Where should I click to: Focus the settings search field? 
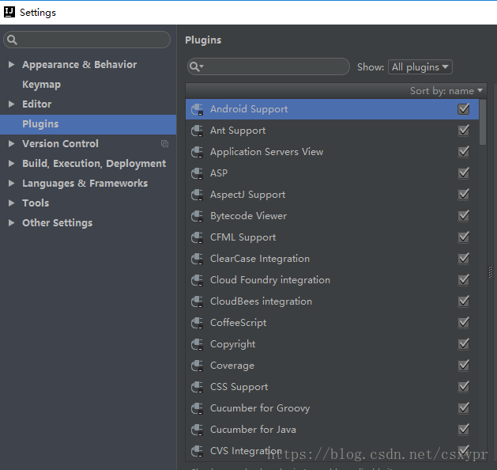click(x=87, y=40)
